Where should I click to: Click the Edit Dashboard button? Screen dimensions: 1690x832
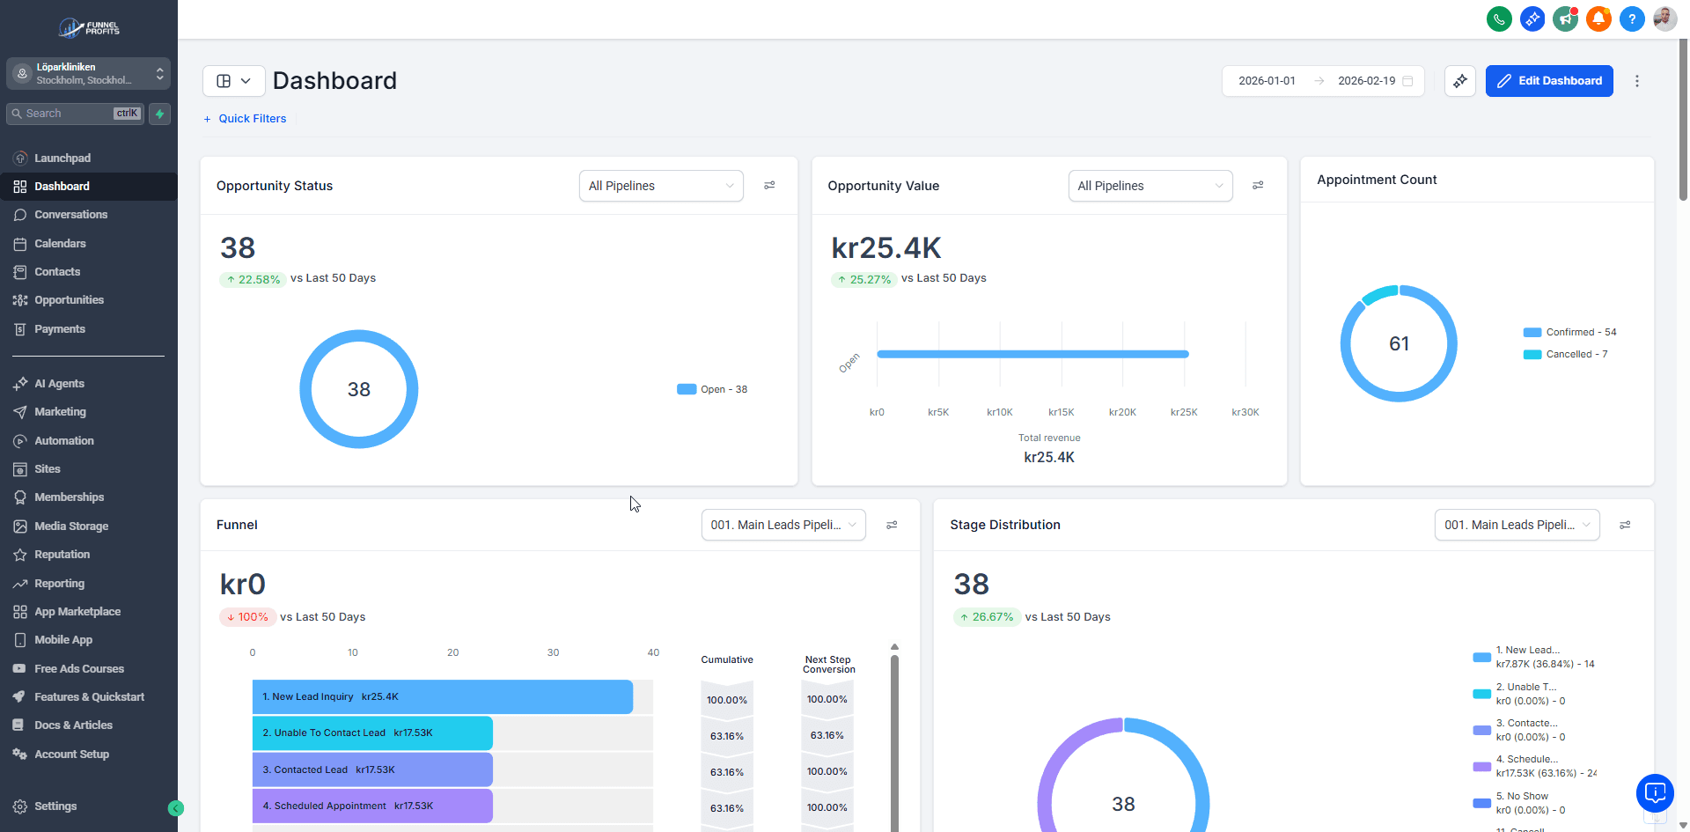point(1549,81)
